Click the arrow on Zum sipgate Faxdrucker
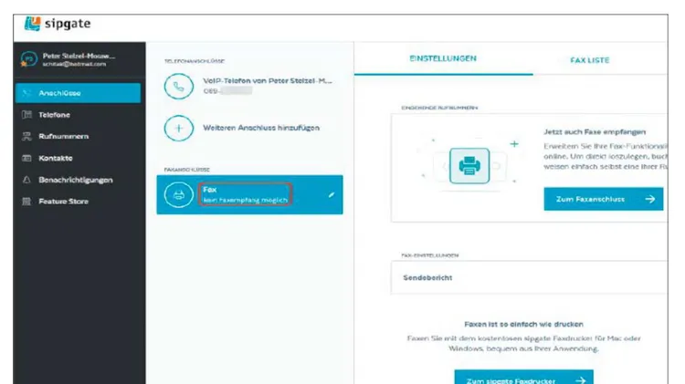 [580, 380]
